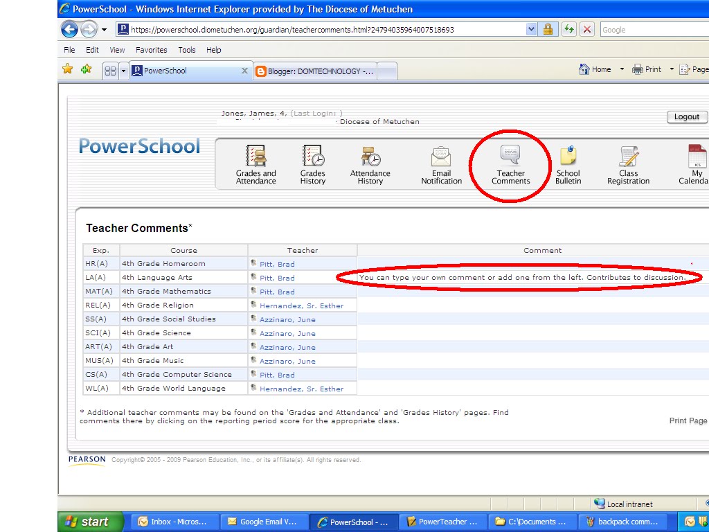Switch to backpack comm taskbar item
Viewport: 709px width, 532px height.
click(x=622, y=522)
